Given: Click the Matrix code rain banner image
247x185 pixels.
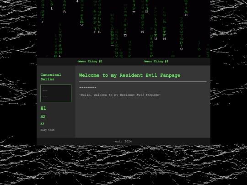Looking at the screenshot, I should (x=123, y=29).
